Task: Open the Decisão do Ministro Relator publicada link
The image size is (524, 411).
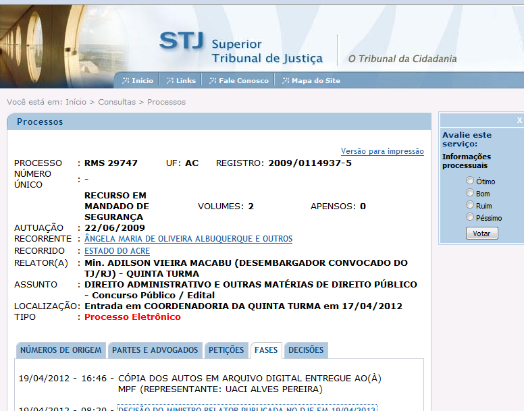Action: pos(247,408)
